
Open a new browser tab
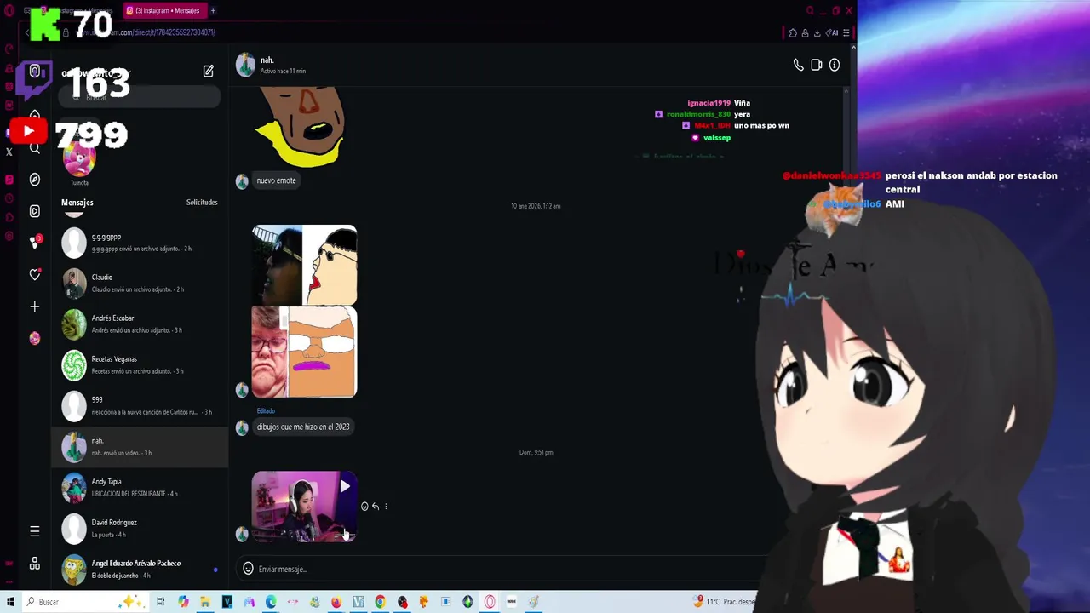pyautogui.click(x=213, y=11)
